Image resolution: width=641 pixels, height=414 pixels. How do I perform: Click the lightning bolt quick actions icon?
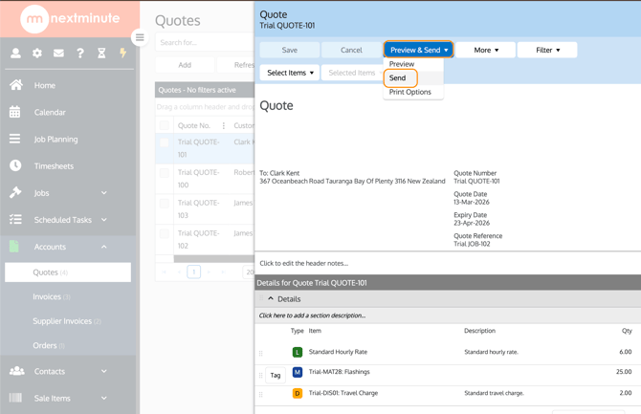122,54
